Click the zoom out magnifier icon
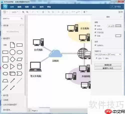 27,12
